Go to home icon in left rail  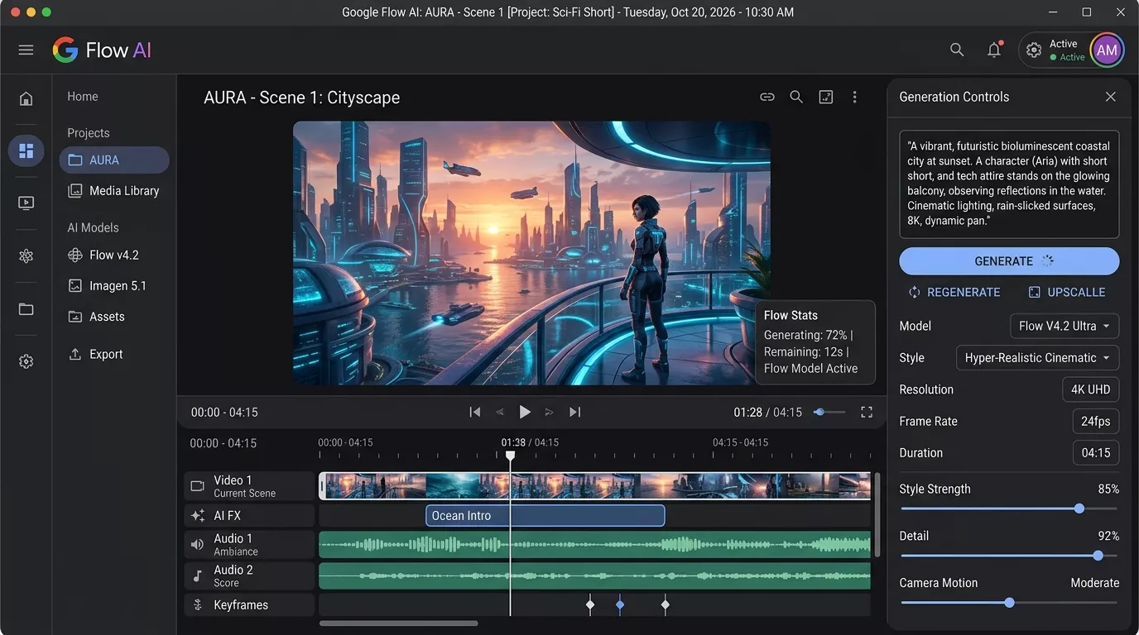(26, 98)
